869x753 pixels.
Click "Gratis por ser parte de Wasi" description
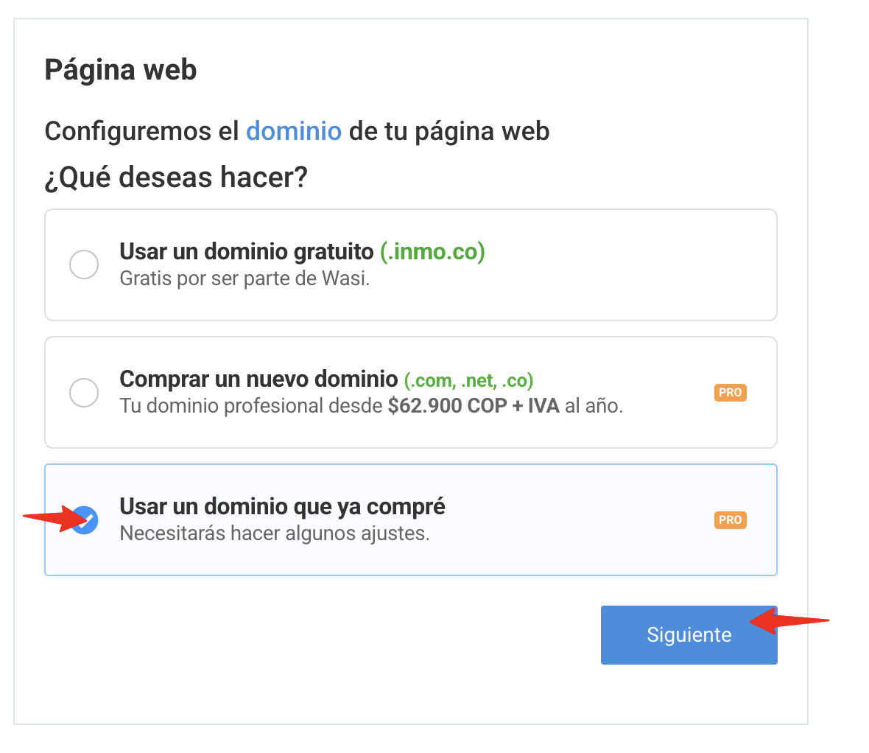[244, 279]
